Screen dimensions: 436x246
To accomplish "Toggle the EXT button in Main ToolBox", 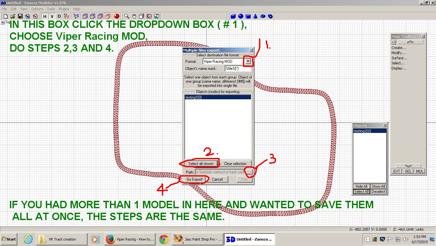I will 397,171.
